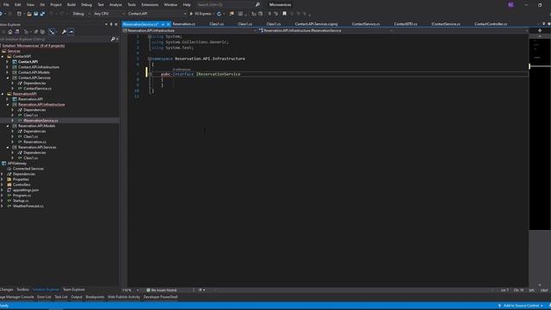The height and width of the screenshot is (310, 551).
Task: Open the Reservation.API.Infrastructure project navigation dropdown
Action: tap(189, 31)
